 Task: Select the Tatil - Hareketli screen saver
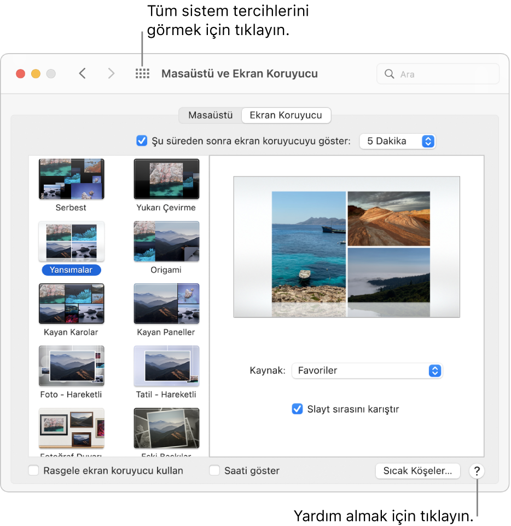[166, 365]
